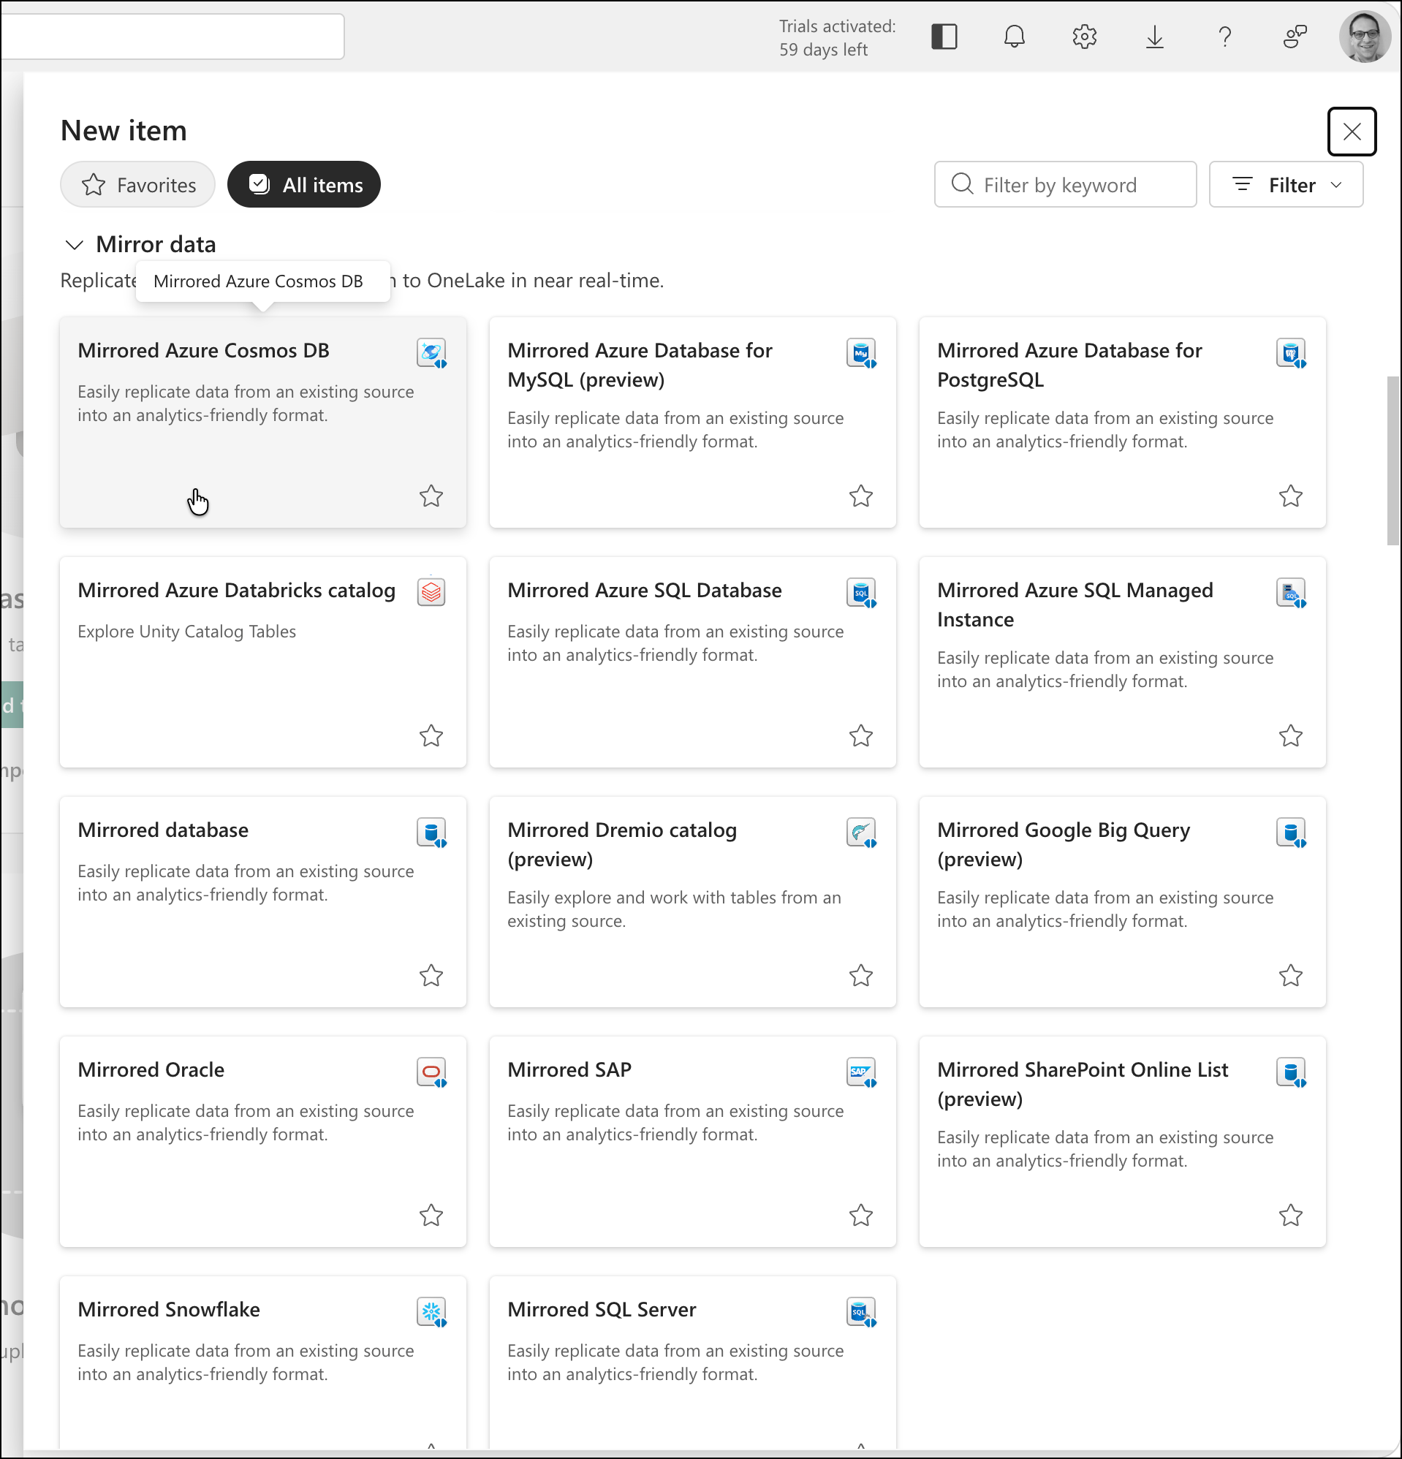Image resolution: width=1402 pixels, height=1459 pixels.
Task: Click the Mirrored SAP icon
Action: tap(860, 1072)
